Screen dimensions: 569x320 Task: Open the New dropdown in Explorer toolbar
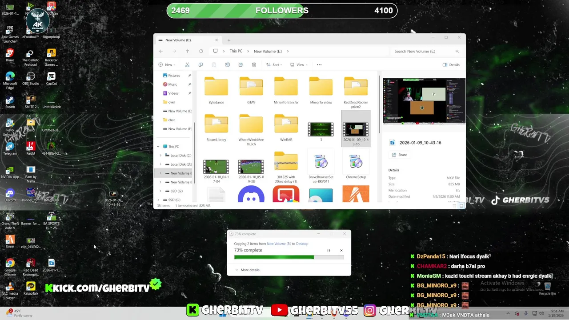coord(167,65)
